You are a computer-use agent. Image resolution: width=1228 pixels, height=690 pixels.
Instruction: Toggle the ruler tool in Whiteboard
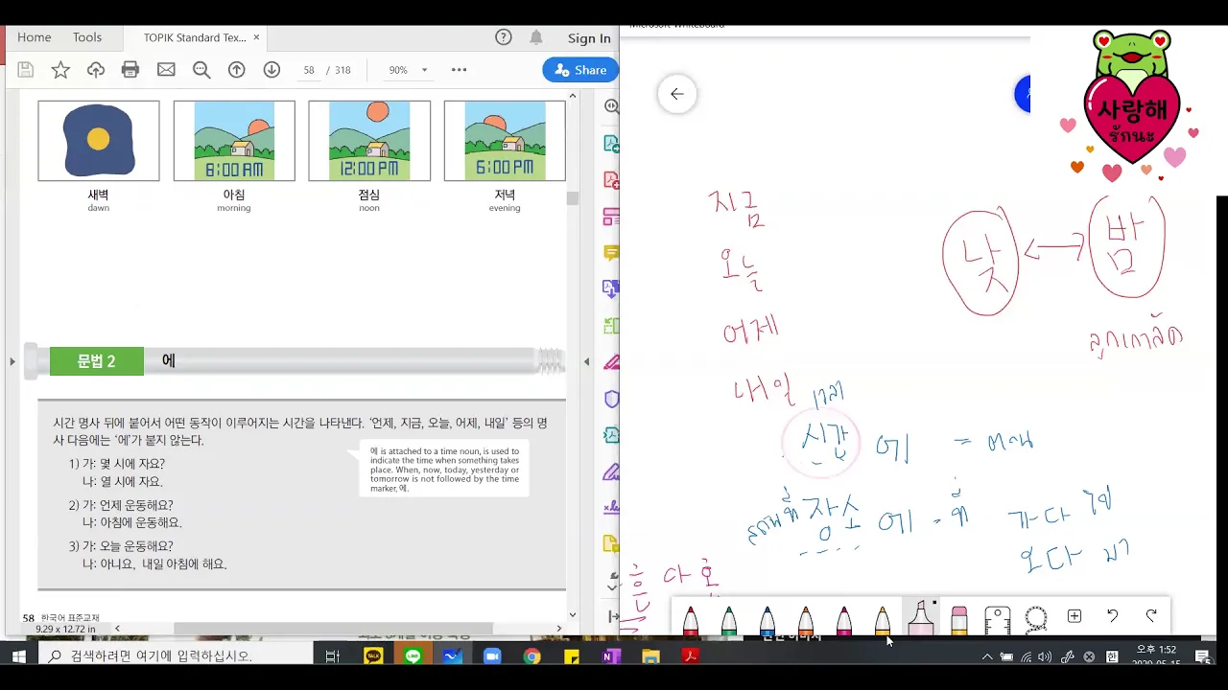point(998,619)
